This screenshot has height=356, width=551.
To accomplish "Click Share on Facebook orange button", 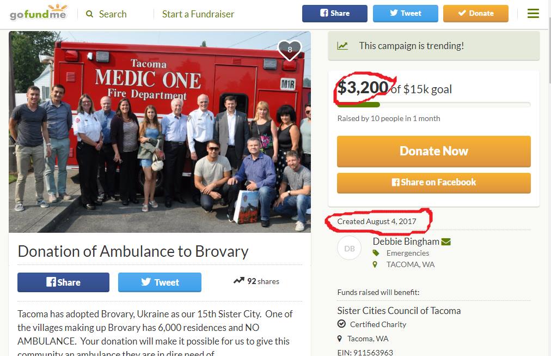I will click(x=433, y=183).
